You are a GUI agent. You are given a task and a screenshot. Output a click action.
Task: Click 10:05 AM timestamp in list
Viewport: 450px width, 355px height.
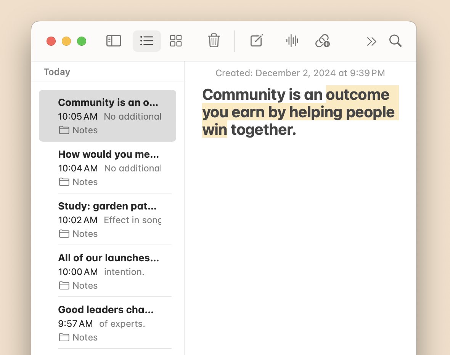tap(78, 117)
